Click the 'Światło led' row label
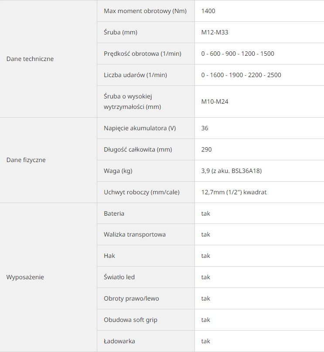The width and height of the screenshot is (324, 352). pyautogui.click(x=119, y=277)
